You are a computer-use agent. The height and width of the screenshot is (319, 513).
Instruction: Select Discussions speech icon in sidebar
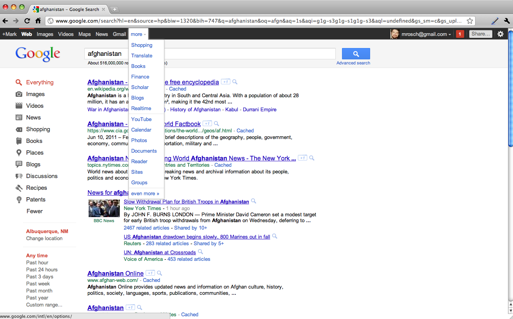19,176
